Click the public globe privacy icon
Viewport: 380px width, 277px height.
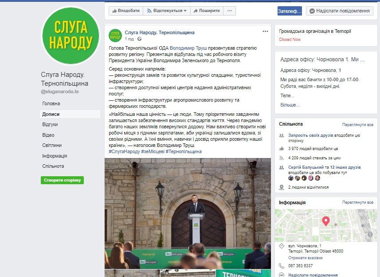[x=140, y=39]
